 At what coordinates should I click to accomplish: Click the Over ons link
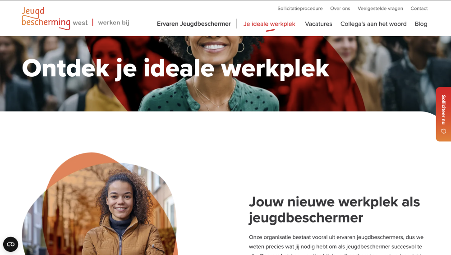tap(340, 8)
